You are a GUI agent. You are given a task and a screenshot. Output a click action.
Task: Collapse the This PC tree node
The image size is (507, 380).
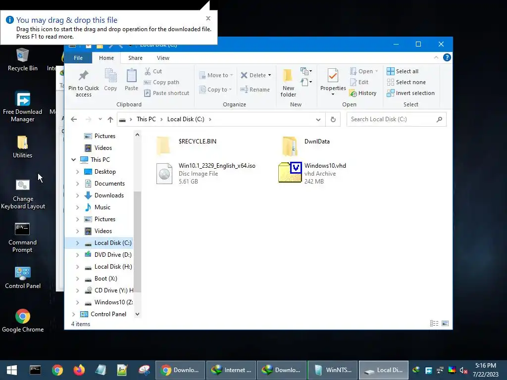(73, 160)
